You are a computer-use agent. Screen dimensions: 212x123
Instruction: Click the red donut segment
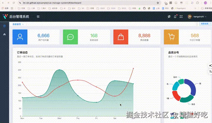point(176,96)
